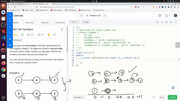Image resolution: width=180 pixels, height=101 pixels.
Task: Open the Advanced Dja... bookmark
Action: point(99,10)
